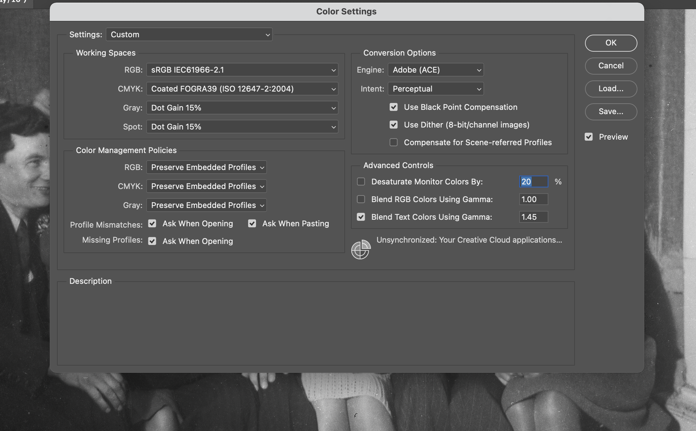Click the Load... button
The width and height of the screenshot is (696, 431).
(x=611, y=89)
